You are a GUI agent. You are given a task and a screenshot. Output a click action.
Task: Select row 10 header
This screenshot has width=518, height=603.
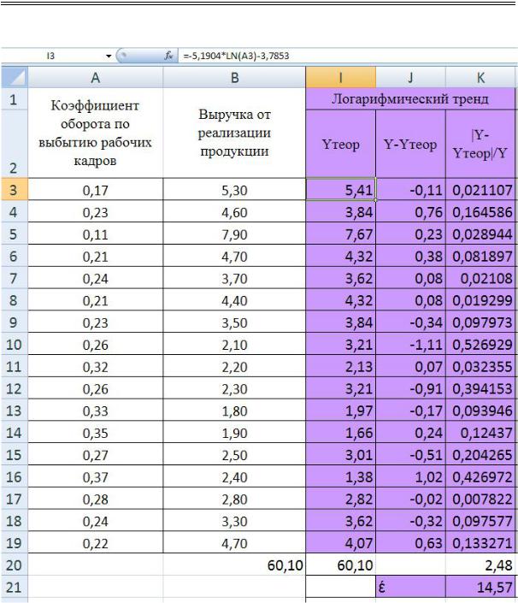[x=15, y=344]
